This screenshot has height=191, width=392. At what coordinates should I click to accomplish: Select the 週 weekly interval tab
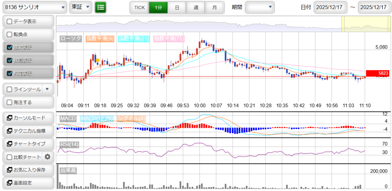[196, 7]
